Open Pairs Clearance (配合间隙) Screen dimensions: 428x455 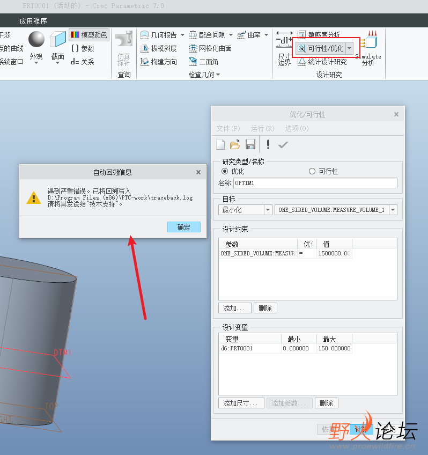(207, 35)
